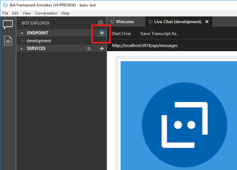Click Start Over button
Viewport: 237px width, 170px height.
click(x=121, y=33)
